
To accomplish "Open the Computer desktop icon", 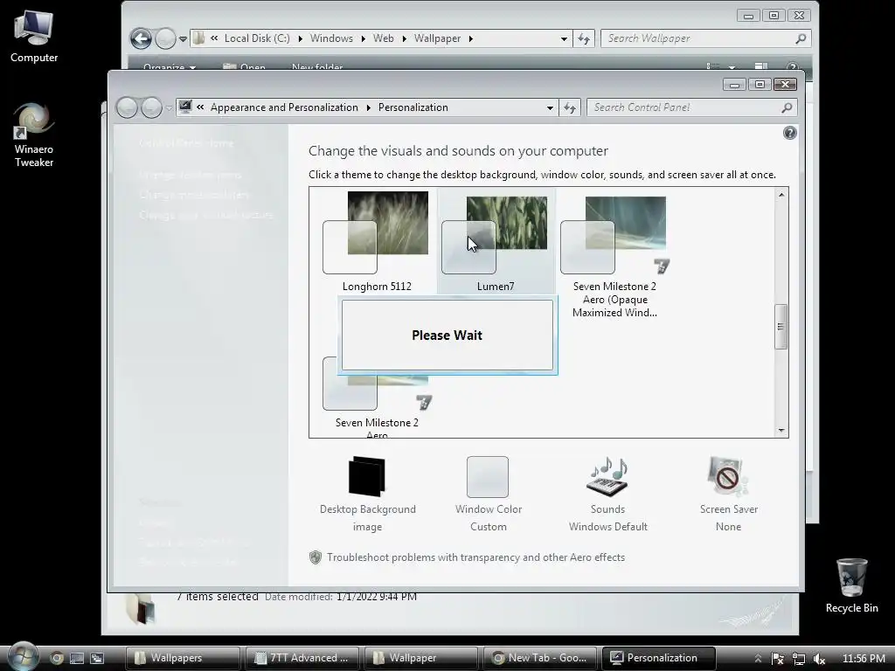I will [34, 37].
